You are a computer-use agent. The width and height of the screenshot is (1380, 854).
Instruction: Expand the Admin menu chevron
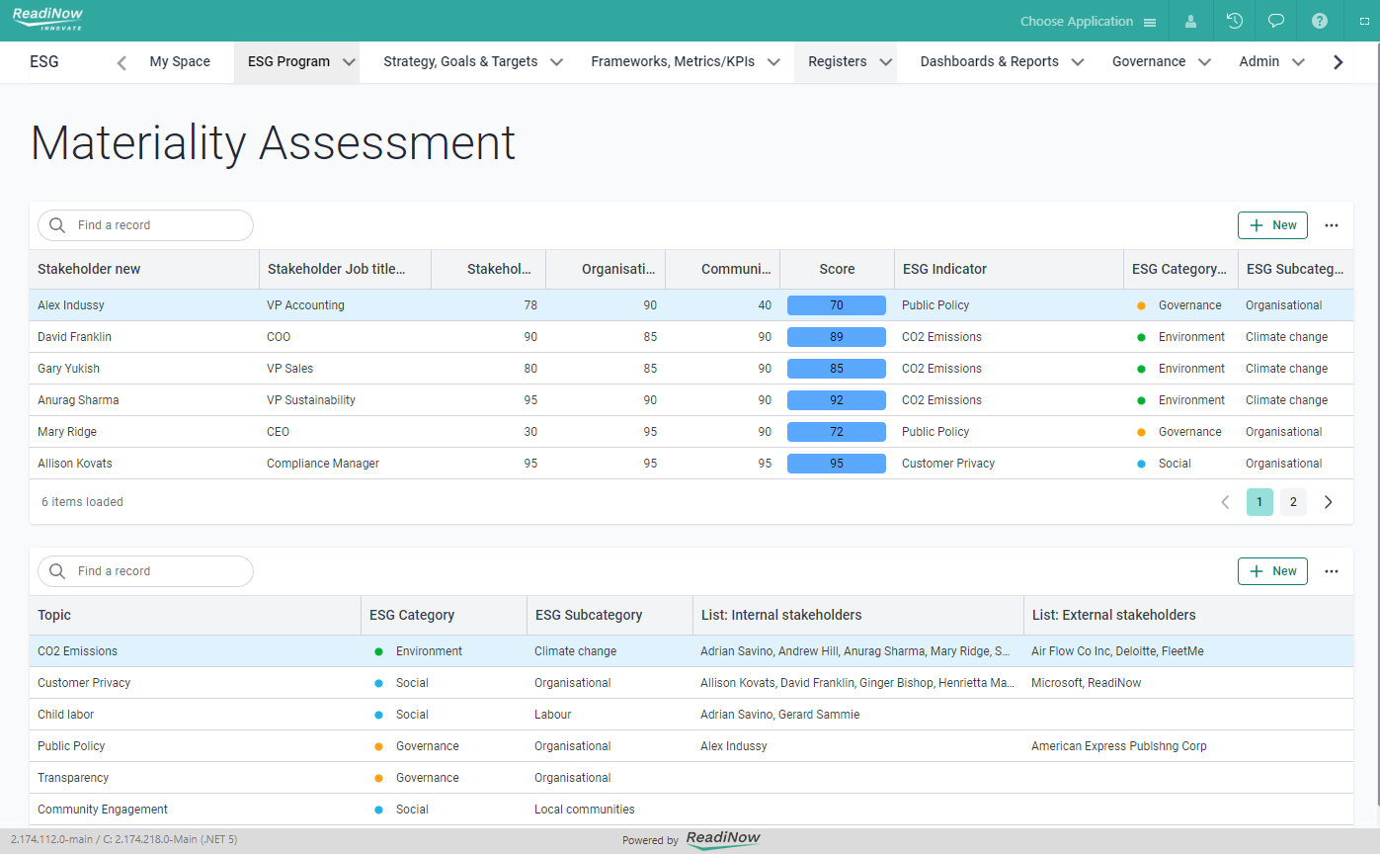coord(1298,62)
